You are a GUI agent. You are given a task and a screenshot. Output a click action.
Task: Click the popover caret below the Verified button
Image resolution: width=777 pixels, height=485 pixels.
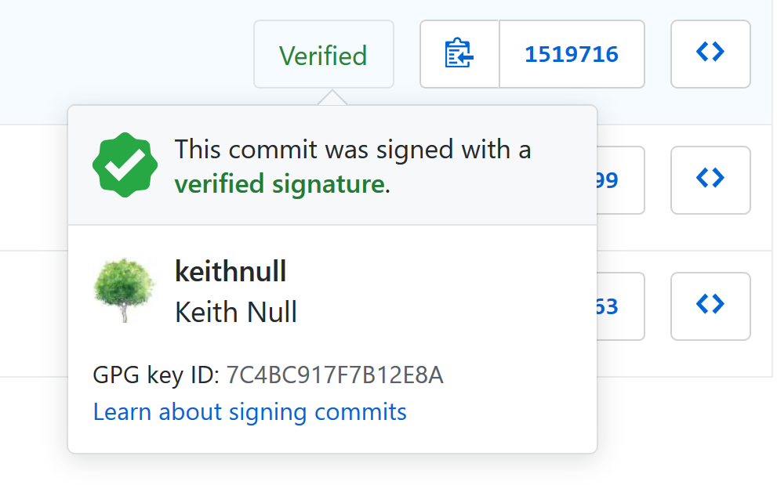(332, 98)
